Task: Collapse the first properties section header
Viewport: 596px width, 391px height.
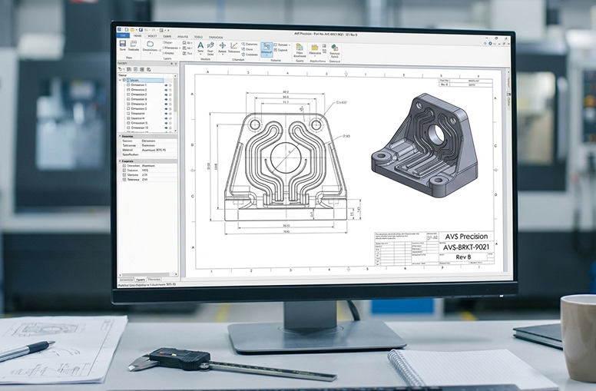Action: (120, 136)
